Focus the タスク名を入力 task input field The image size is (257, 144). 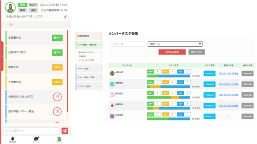tap(31, 131)
